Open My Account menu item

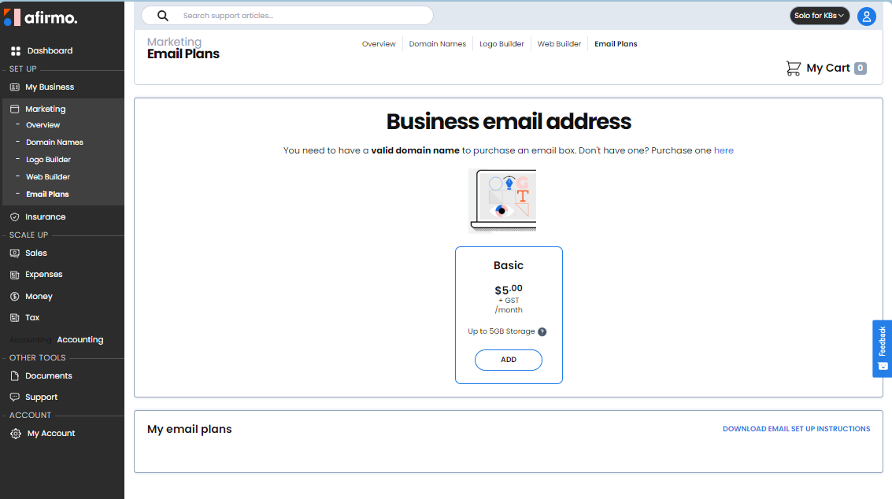coord(51,434)
